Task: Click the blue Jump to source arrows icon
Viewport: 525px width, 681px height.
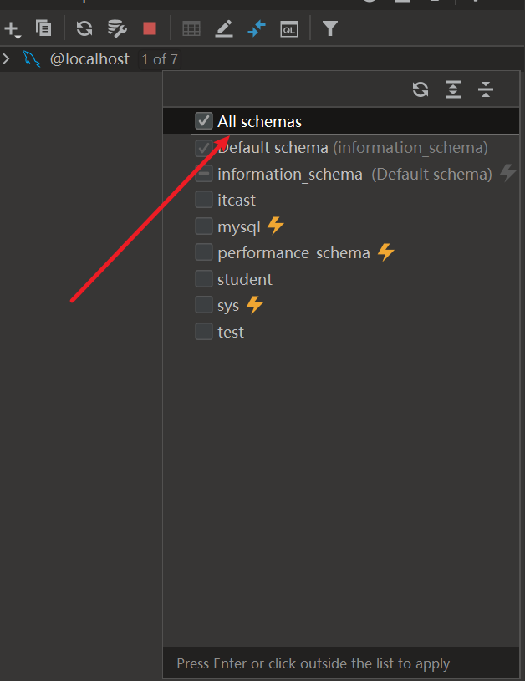Action: click(x=257, y=28)
